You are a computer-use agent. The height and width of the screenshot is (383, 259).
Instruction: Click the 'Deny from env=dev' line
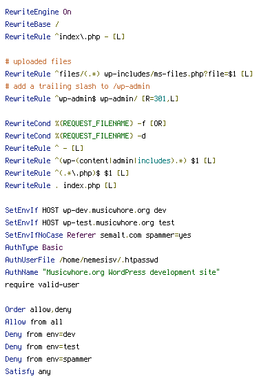(x=41, y=334)
